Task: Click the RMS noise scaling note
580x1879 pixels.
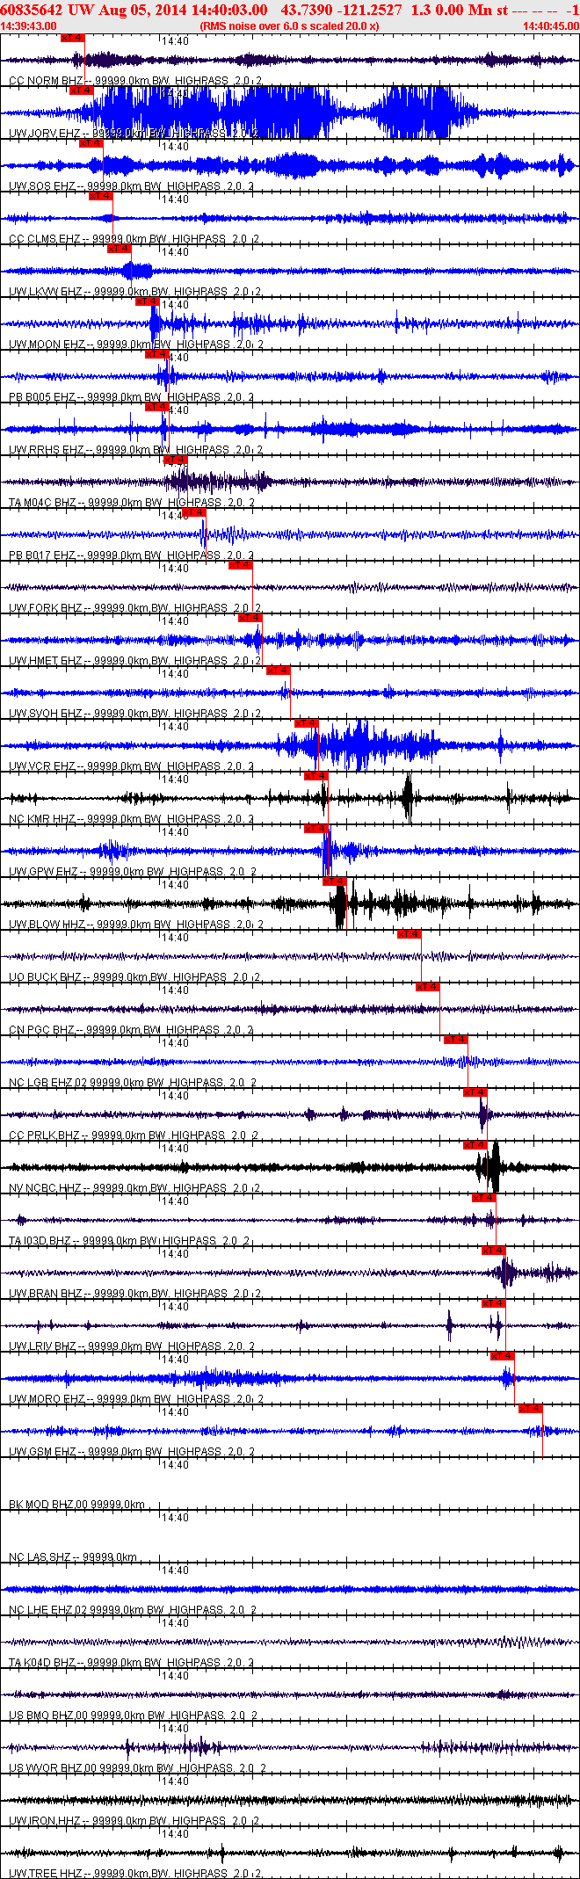Action: (x=290, y=26)
